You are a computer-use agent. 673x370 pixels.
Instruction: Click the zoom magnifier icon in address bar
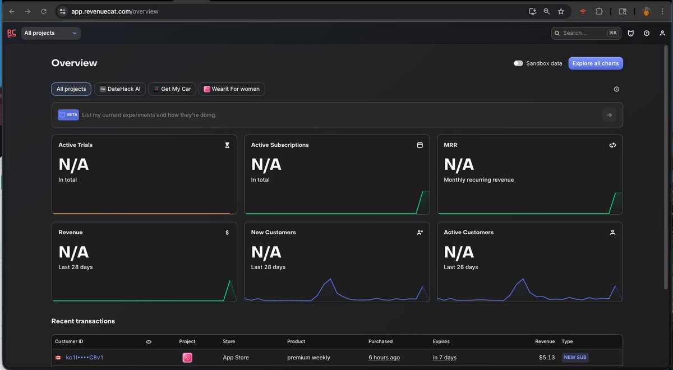pos(547,11)
